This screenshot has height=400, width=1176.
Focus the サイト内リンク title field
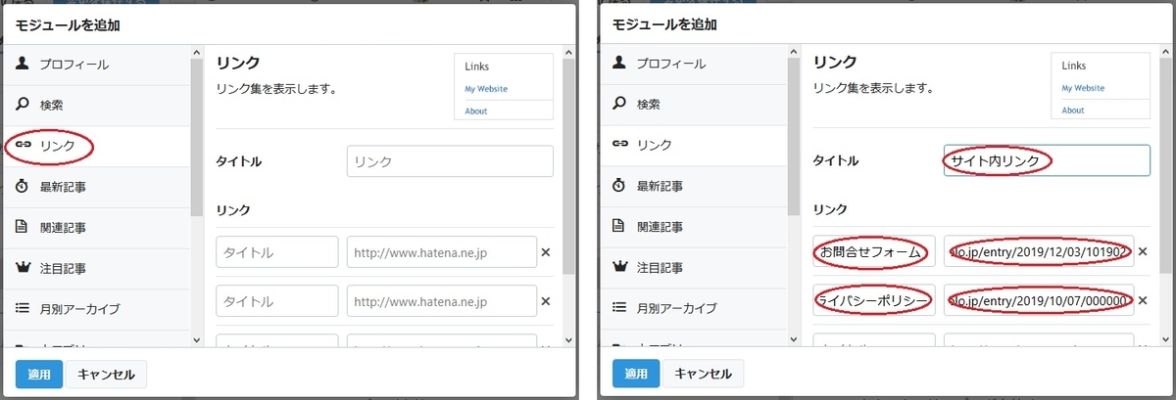click(1047, 160)
